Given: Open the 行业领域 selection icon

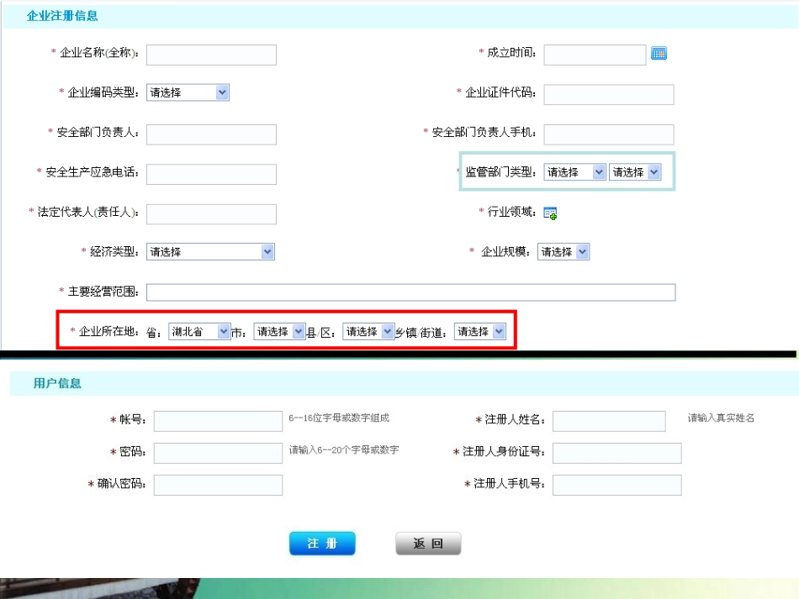Looking at the screenshot, I should (x=550, y=213).
